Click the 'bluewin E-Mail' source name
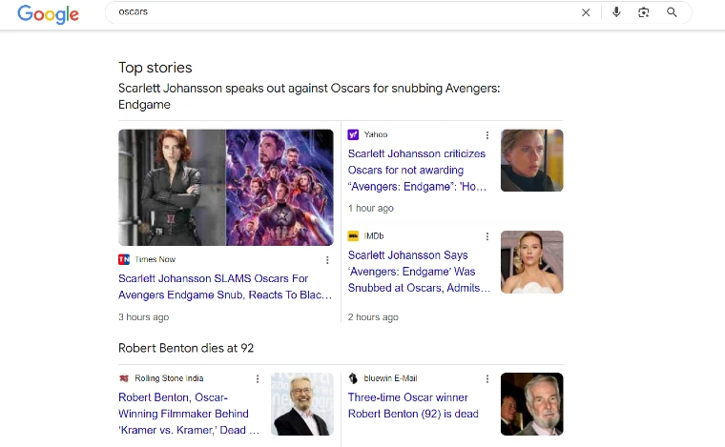 [x=390, y=378]
